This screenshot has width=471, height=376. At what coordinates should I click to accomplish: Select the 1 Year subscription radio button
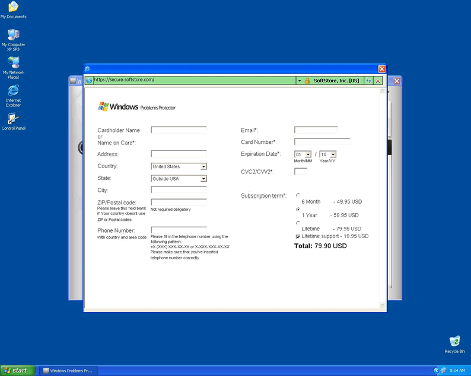298,209
